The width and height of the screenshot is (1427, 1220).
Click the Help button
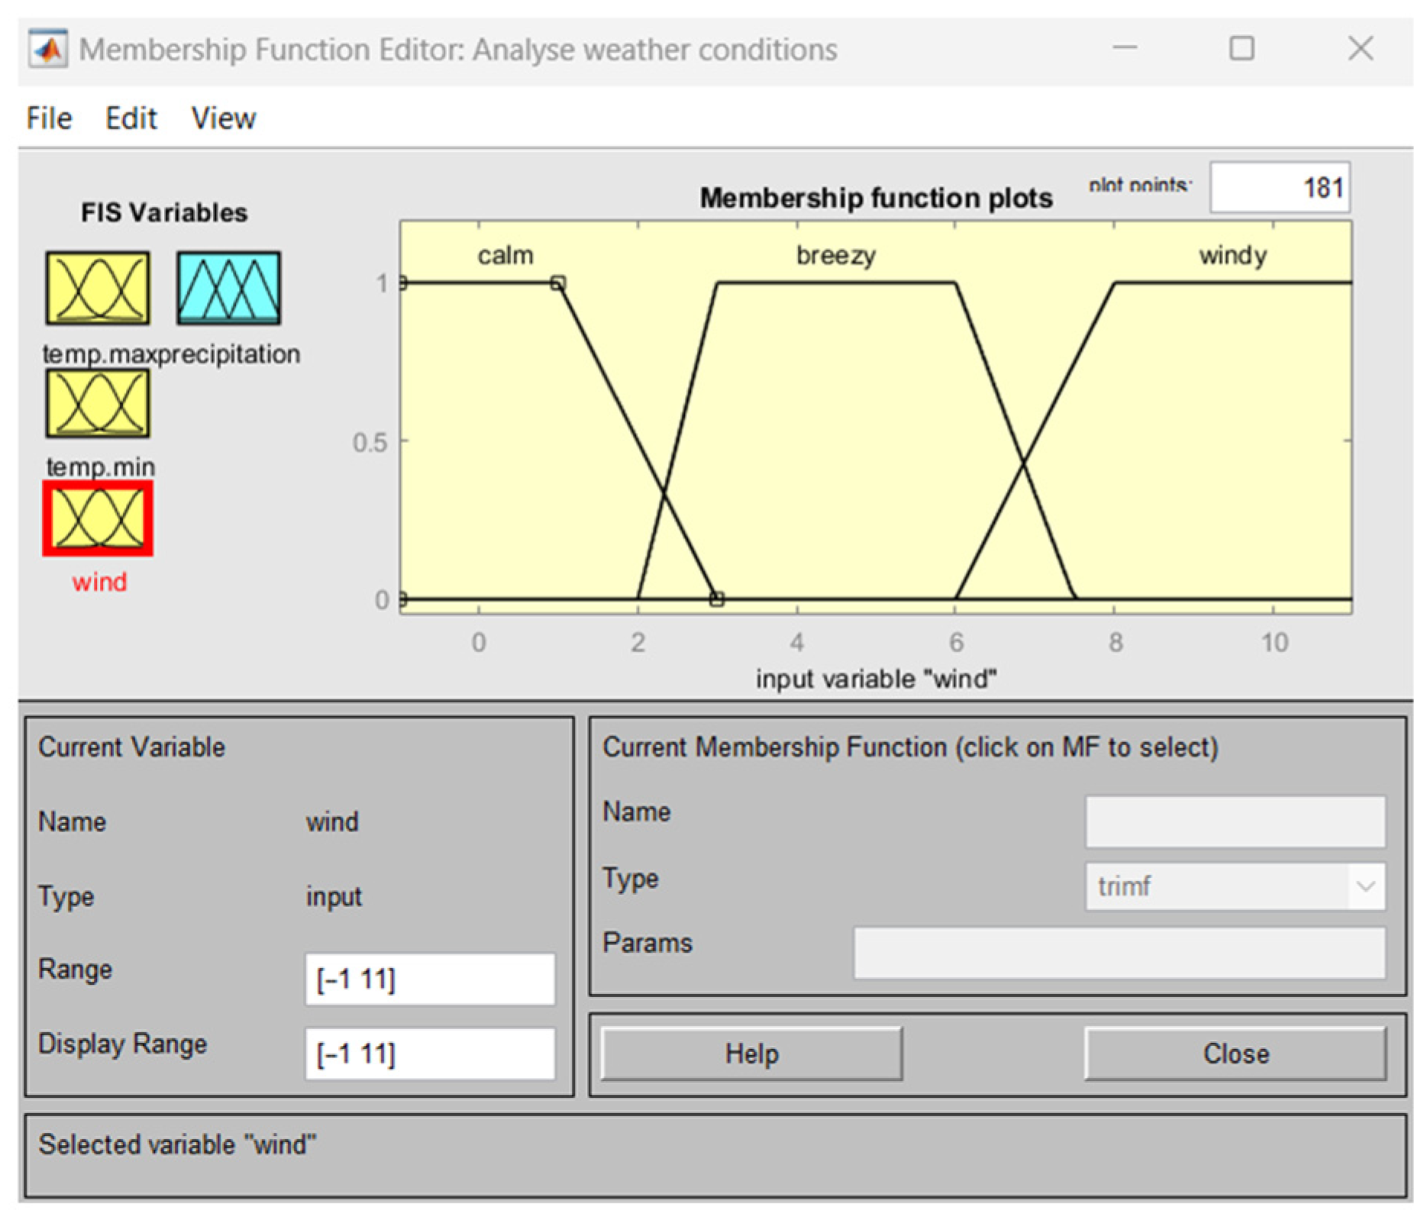point(751,1053)
